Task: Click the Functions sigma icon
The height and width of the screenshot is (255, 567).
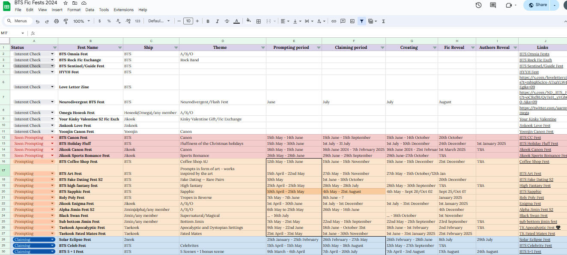Action: 383,21
